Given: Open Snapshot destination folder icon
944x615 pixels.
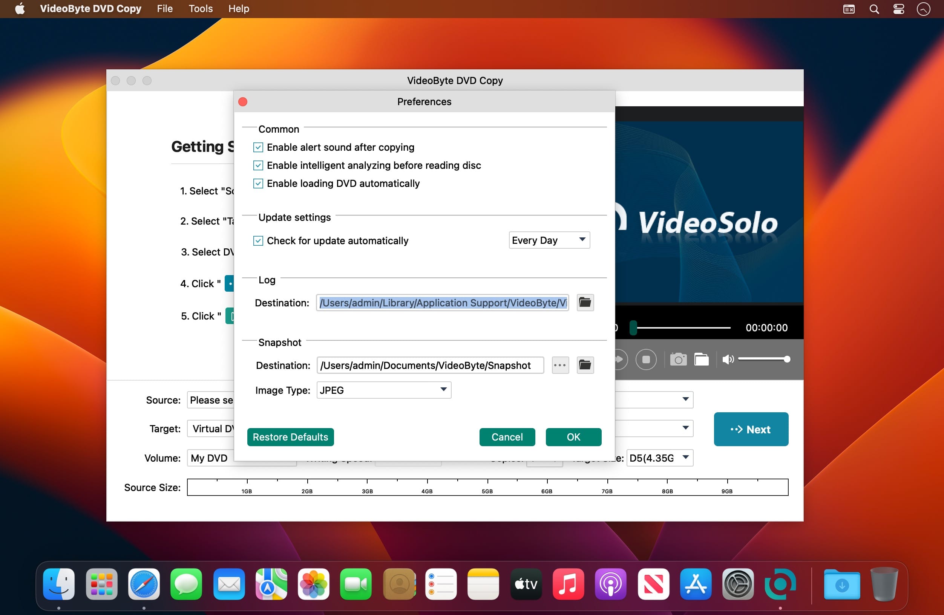Looking at the screenshot, I should click(585, 365).
